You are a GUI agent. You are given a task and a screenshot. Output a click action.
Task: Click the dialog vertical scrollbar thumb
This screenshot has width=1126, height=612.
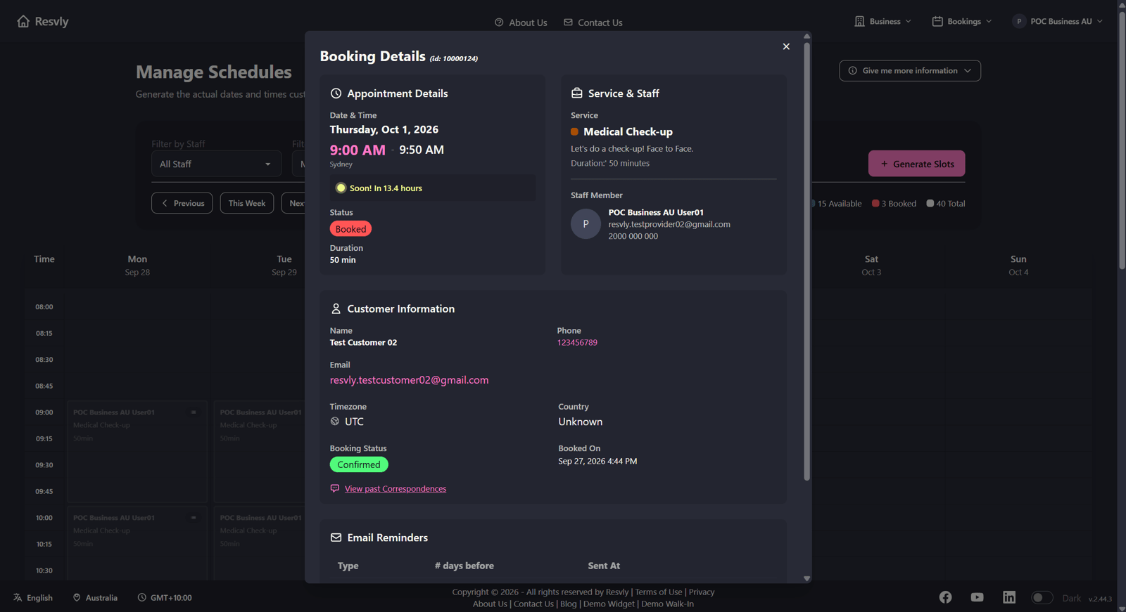tap(806, 261)
